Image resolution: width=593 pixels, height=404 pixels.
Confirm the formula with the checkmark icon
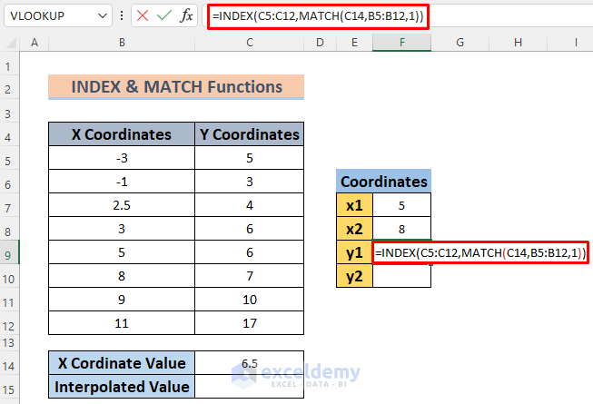point(163,15)
